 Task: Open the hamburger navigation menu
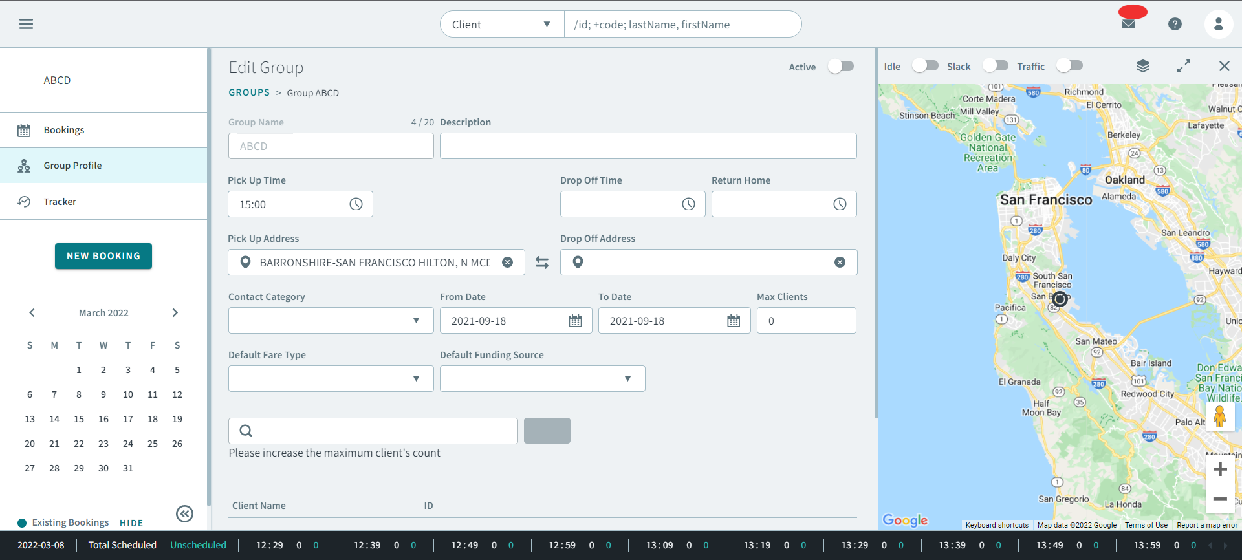26,24
